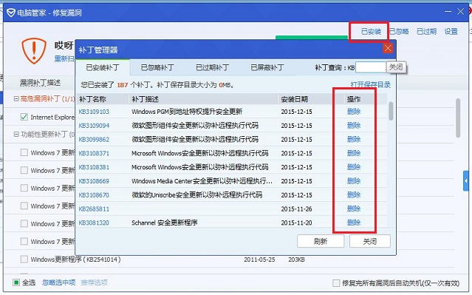Uncheck the Internet Explorer patch checkbox
472x295 pixels.
pyautogui.click(x=24, y=117)
